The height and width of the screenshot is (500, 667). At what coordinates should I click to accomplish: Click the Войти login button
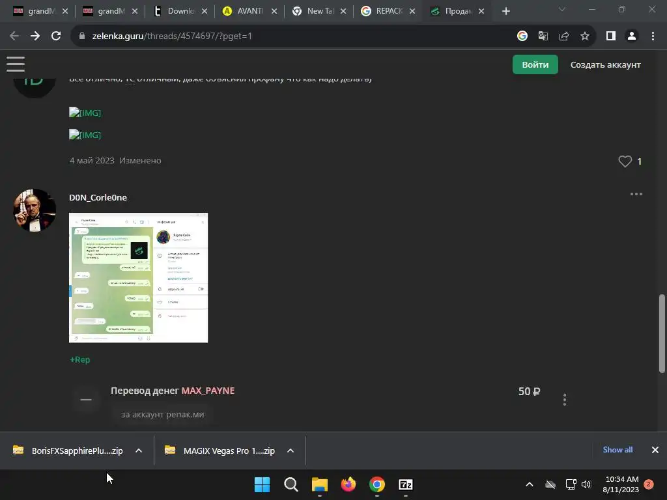point(535,64)
